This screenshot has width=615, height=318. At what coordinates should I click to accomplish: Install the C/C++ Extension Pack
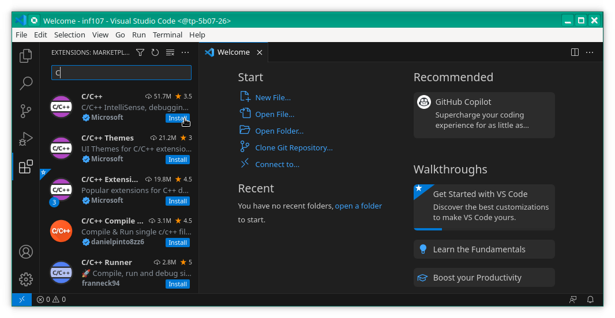178,201
